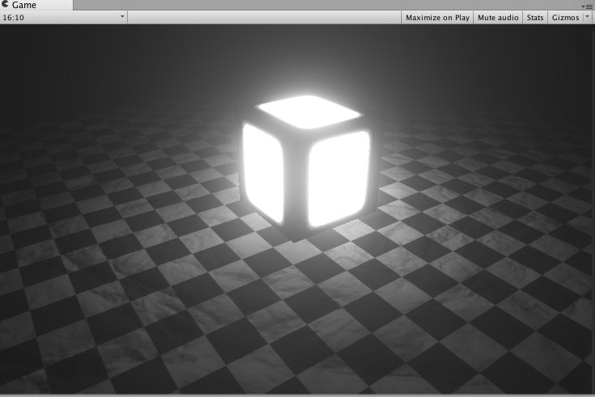The height and width of the screenshot is (397, 595).
Task: Open the Game panel options menu
Action: point(587,6)
